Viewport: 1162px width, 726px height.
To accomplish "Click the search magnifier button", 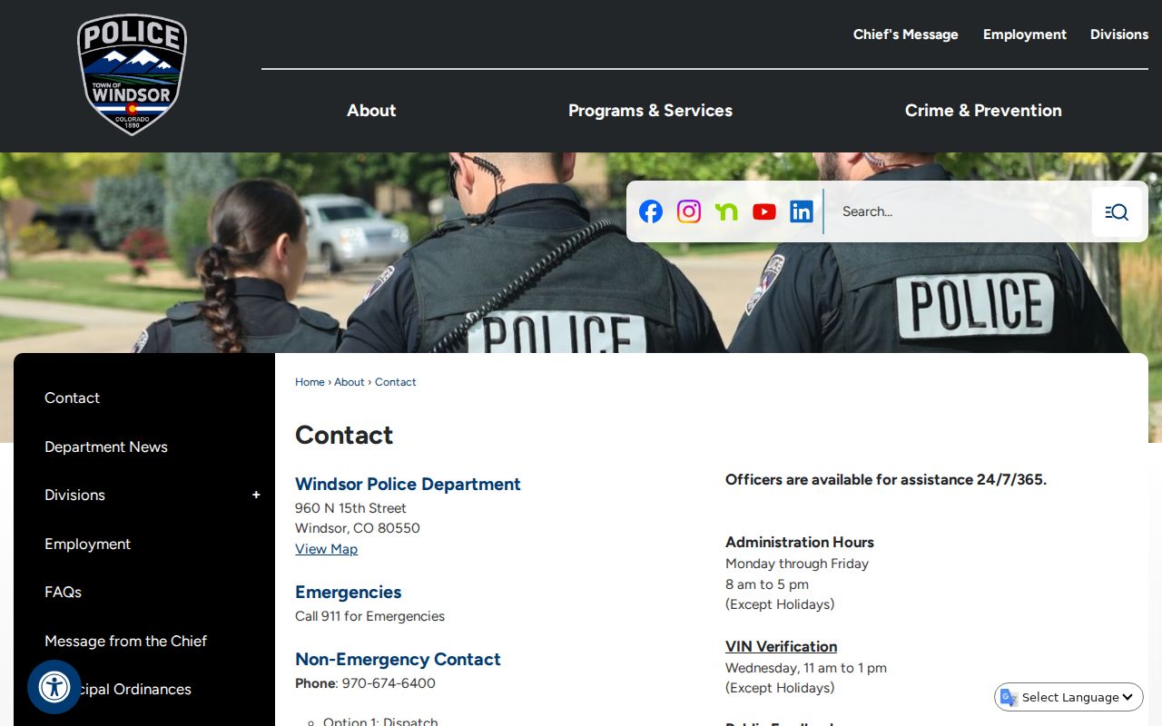I will pyautogui.click(x=1117, y=211).
